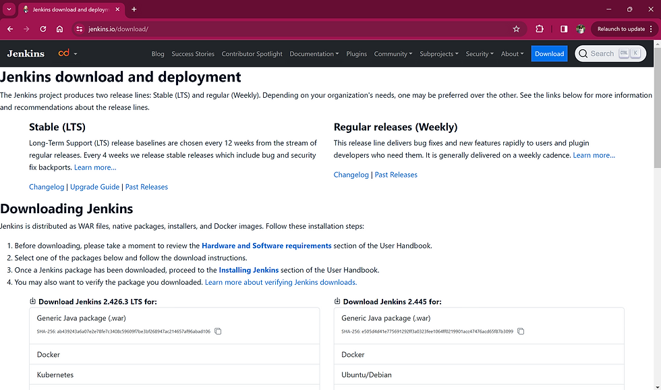The height and width of the screenshot is (390, 661).
Task: Expand the About dropdown
Action: 512,54
